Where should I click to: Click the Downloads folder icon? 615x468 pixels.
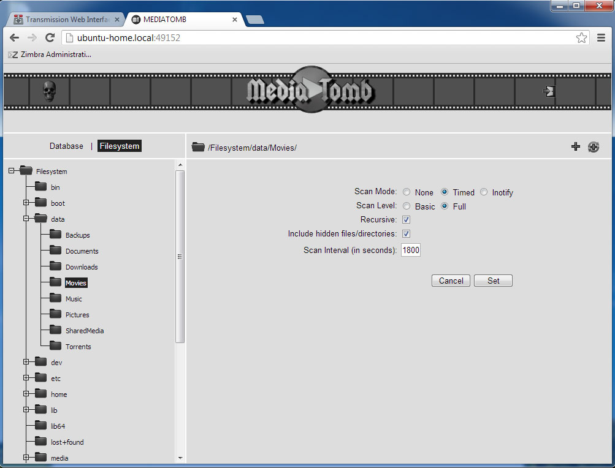pyautogui.click(x=55, y=266)
